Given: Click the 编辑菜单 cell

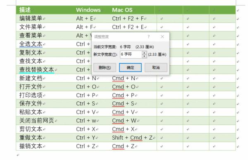Looking at the screenshot, I should click(31, 19).
